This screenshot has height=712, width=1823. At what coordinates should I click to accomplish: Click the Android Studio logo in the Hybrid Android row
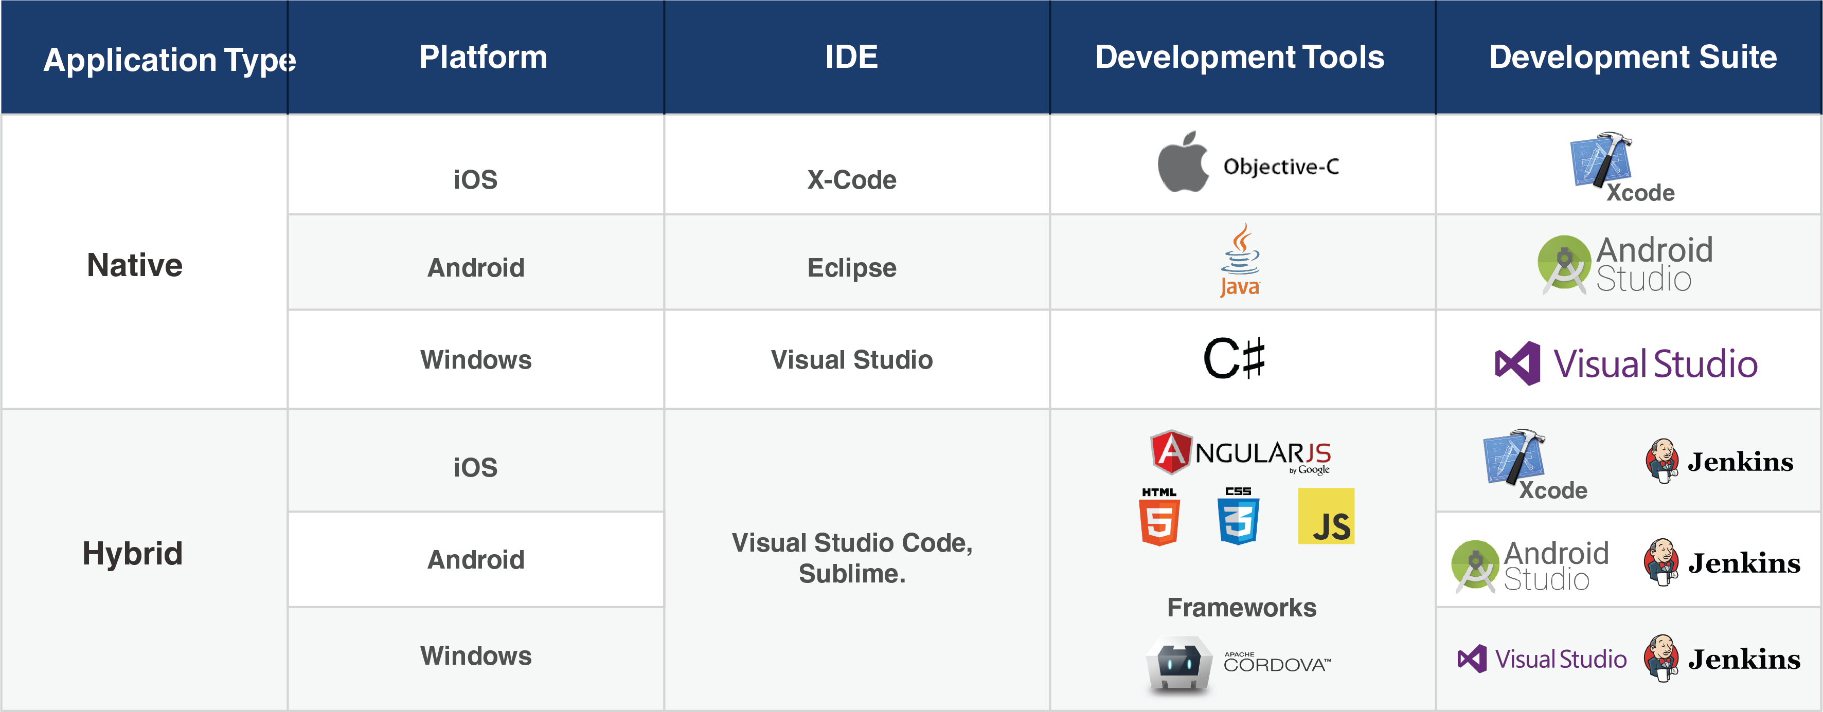coord(1530,565)
